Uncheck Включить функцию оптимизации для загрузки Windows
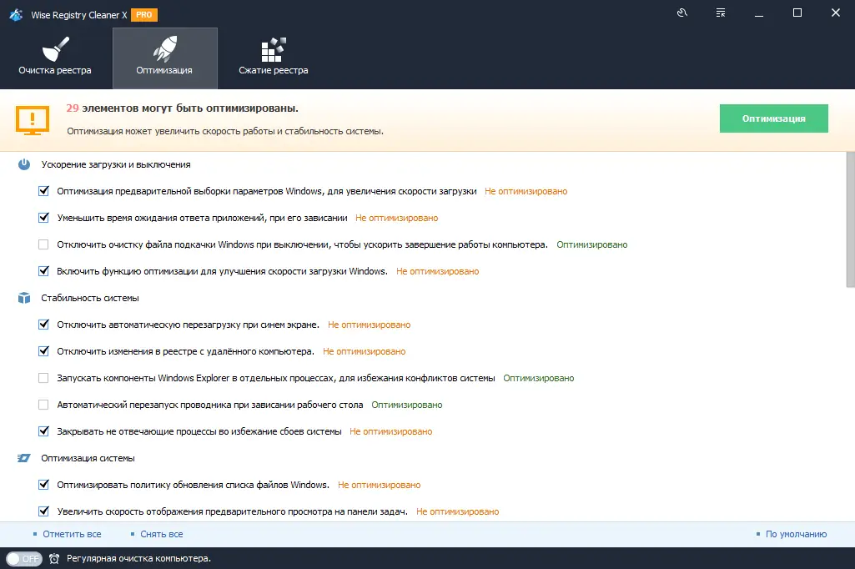 click(43, 271)
